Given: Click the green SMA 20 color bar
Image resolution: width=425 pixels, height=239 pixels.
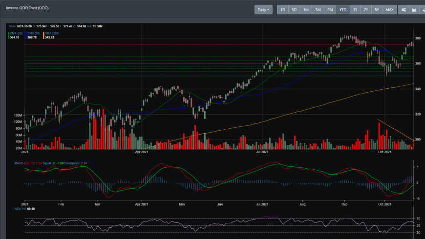Looking at the screenshot, I should [9, 35].
